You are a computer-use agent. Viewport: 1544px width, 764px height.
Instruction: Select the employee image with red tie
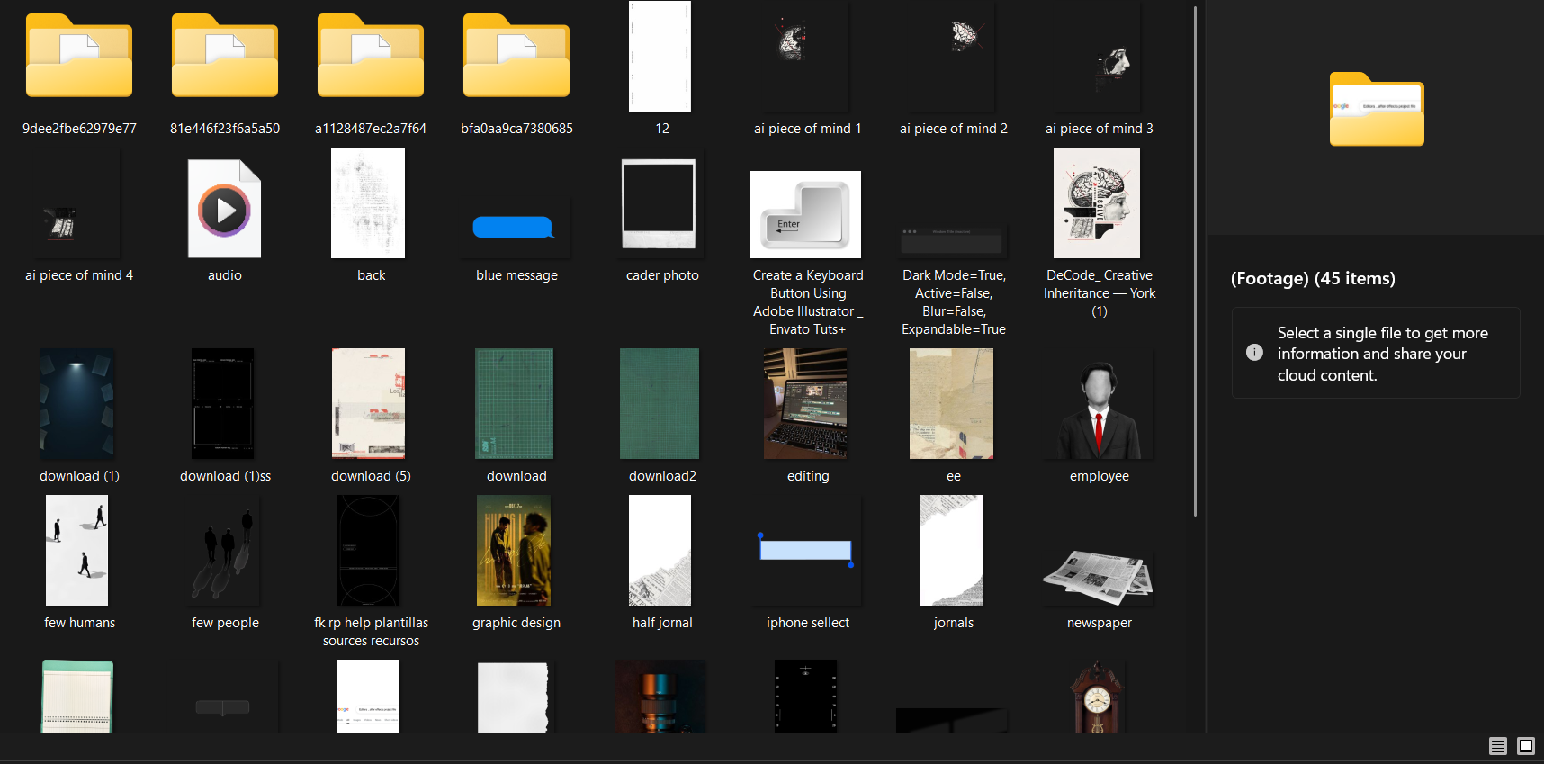[x=1099, y=407]
